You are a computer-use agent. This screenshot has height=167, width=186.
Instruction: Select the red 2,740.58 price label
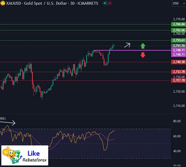point(179,62)
